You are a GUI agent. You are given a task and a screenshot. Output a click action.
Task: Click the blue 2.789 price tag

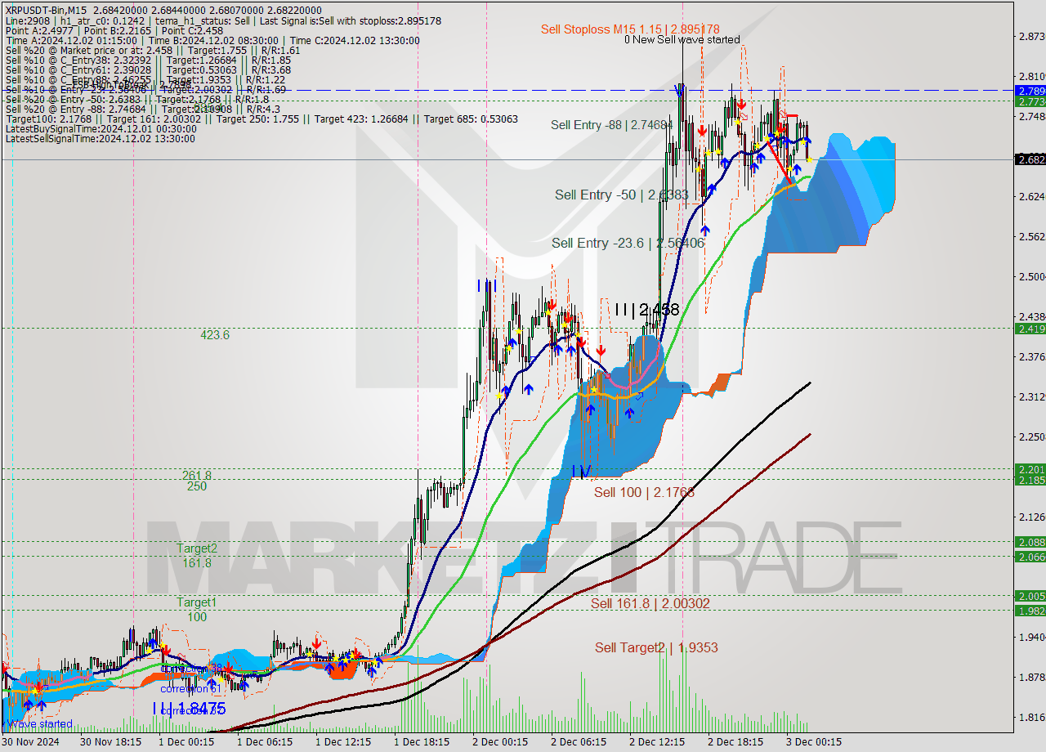[x=1030, y=90]
